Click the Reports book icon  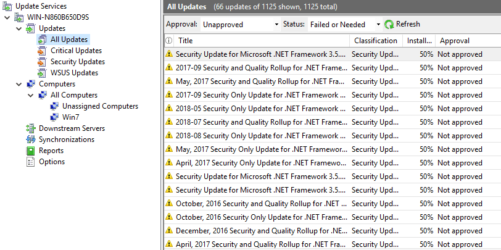click(x=31, y=151)
